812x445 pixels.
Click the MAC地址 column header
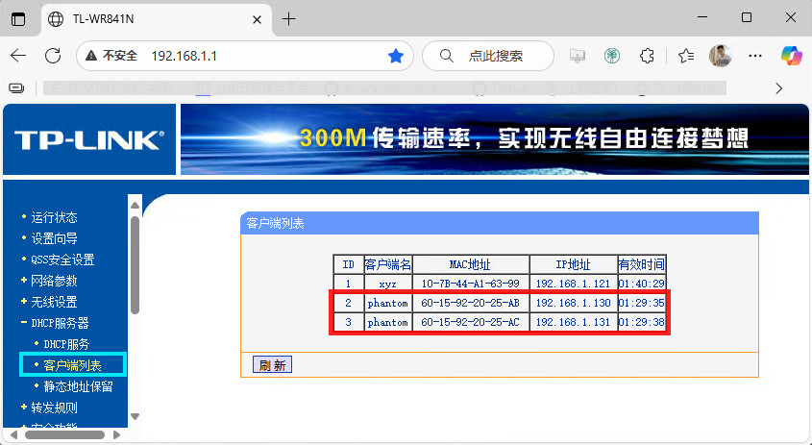pos(470,264)
